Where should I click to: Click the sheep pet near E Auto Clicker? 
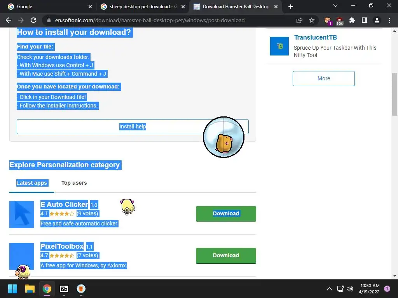tap(127, 207)
